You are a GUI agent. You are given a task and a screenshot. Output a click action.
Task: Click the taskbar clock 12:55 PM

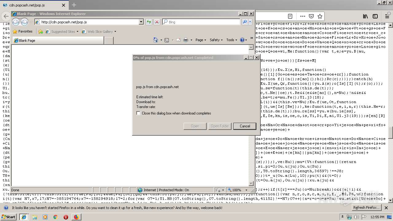tap(377, 217)
